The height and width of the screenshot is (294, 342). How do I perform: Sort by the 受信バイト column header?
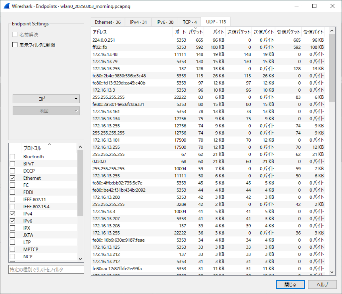(313, 32)
